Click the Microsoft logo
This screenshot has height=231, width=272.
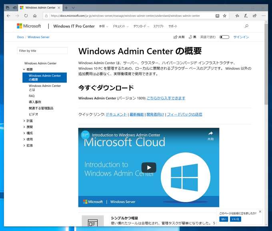[x=29, y=26]
